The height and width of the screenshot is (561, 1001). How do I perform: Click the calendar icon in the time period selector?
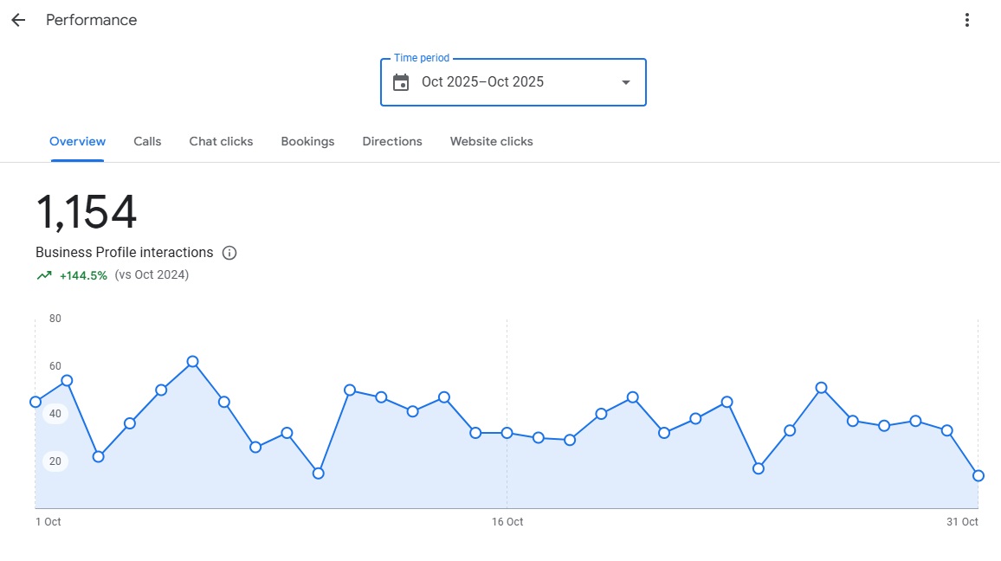400,81
